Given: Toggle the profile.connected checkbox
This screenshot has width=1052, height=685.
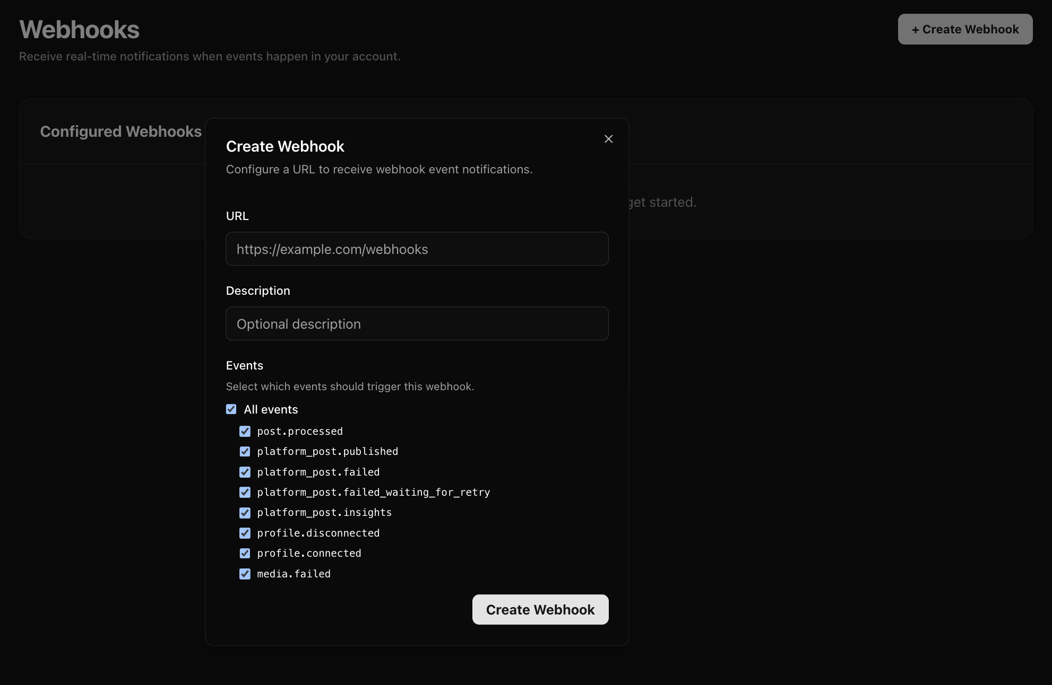Looking at the screenshot, I should (245, 554).
